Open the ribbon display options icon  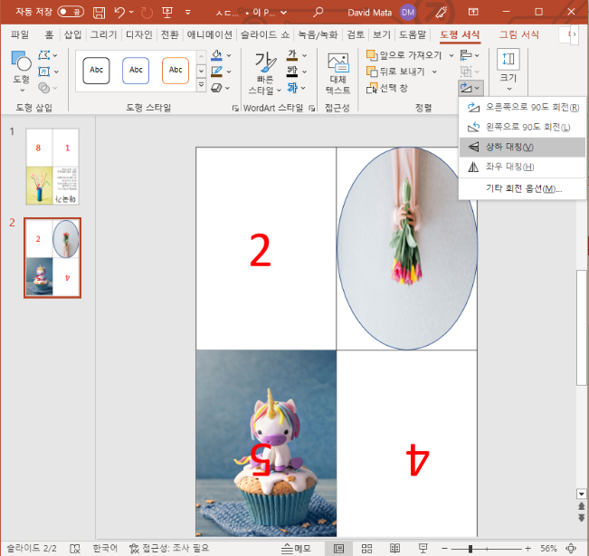[x=473, y=13]
